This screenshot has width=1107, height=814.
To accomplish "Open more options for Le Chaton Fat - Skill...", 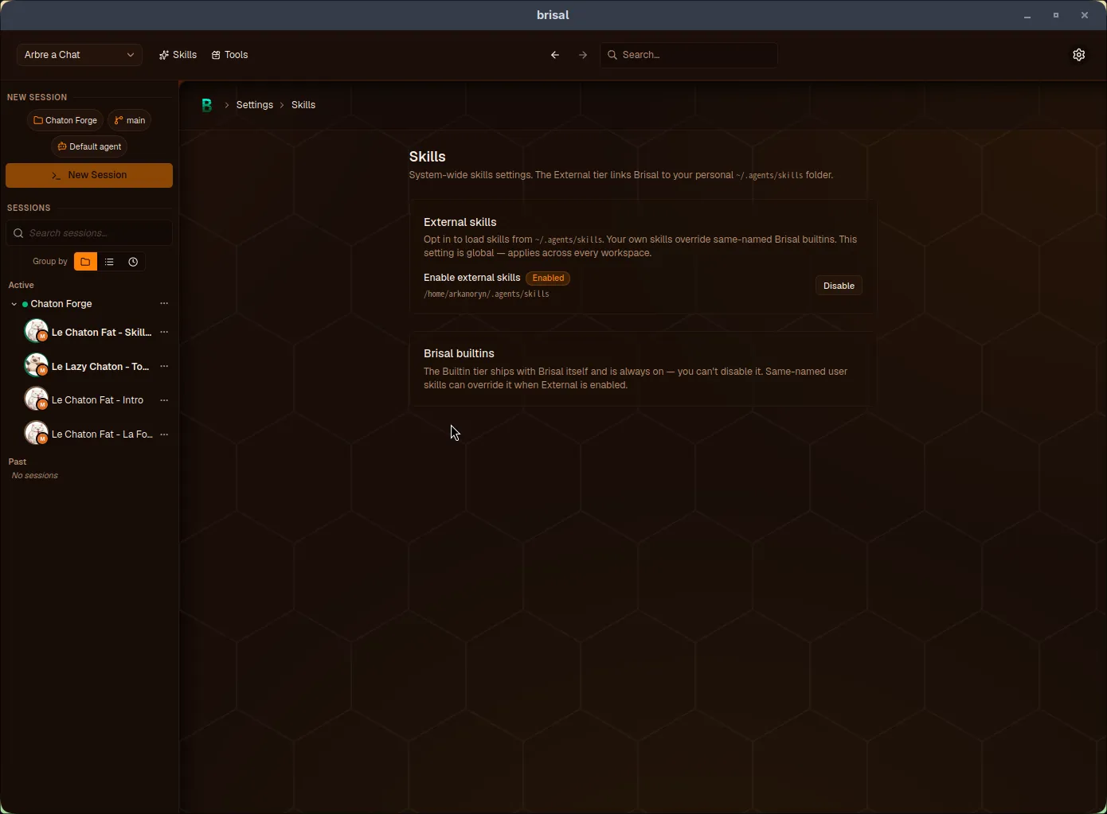I will [x=164, y=332].
